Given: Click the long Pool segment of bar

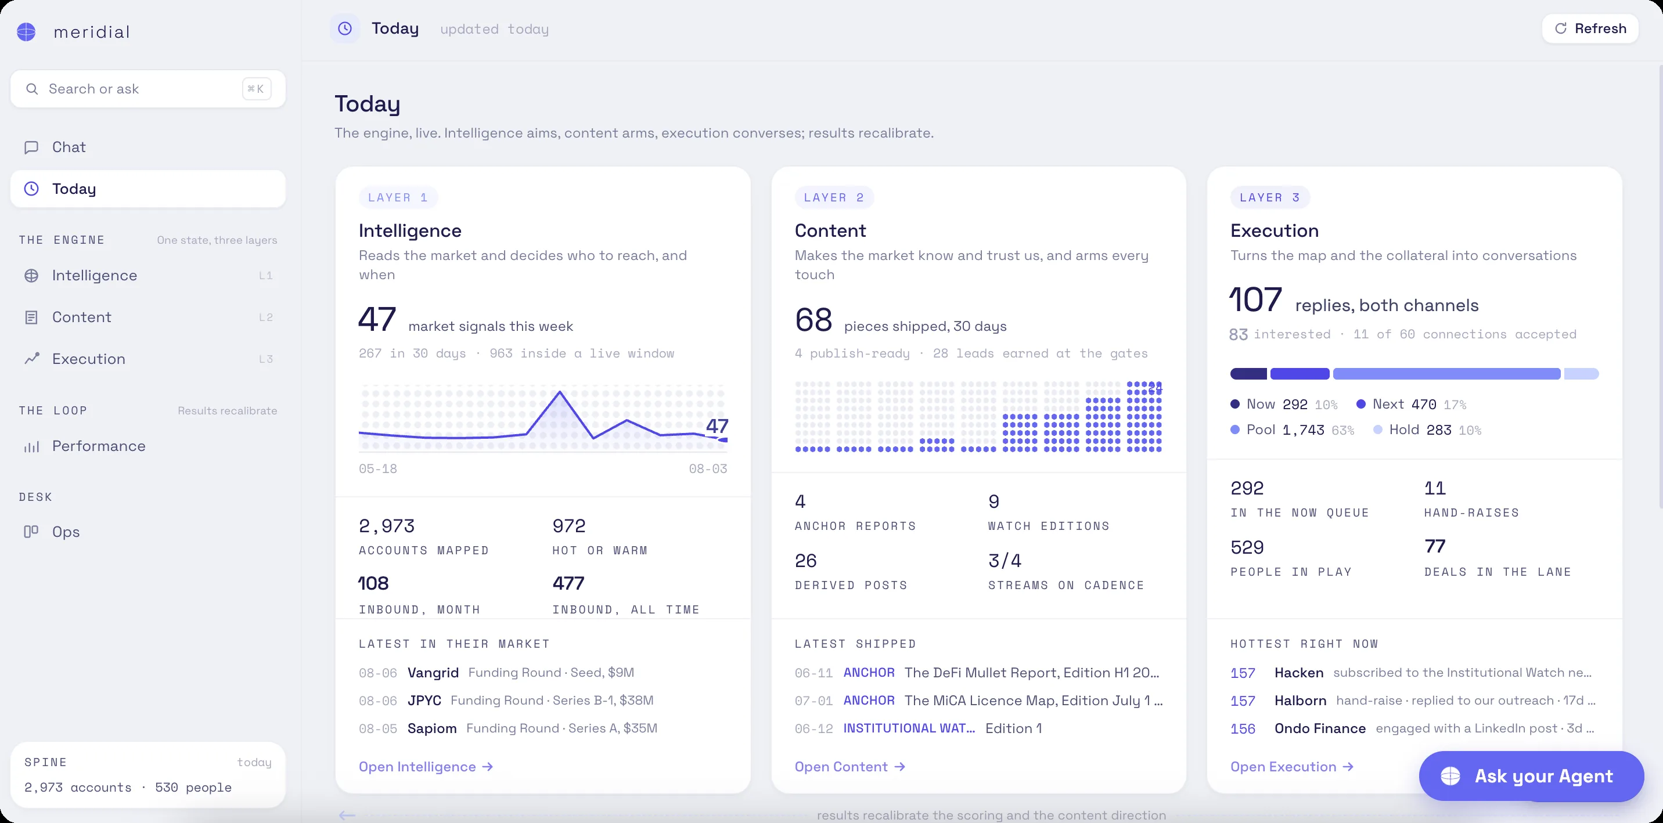Looking at the screenshot, I should tap(1447, 374).
